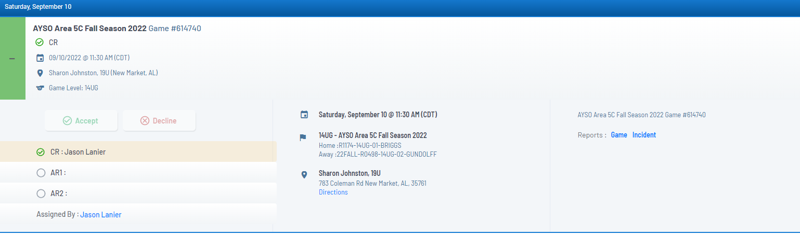Click map pin icon next to venue address
The width and height of the screenshot is (800, 235).
point(304,175)
